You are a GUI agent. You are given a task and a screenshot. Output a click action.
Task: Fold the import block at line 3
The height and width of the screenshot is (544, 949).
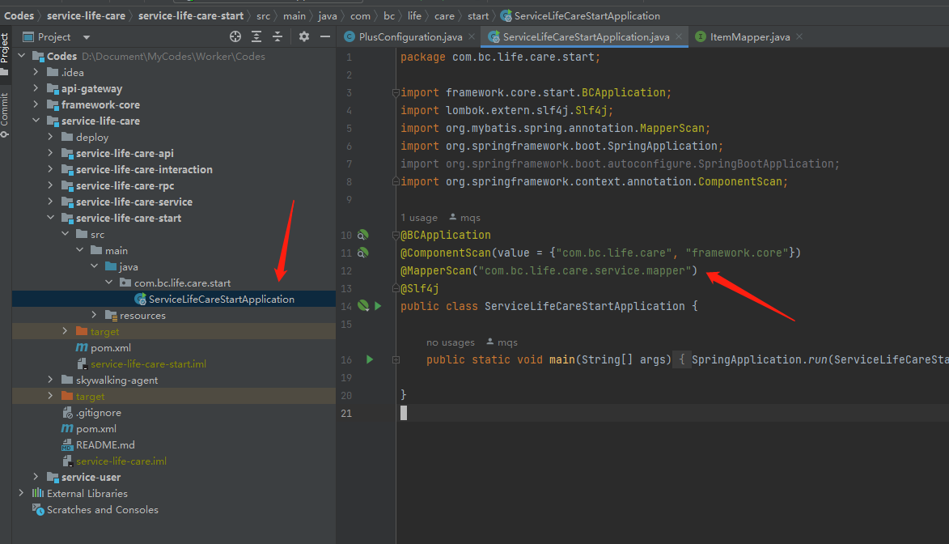396,92
